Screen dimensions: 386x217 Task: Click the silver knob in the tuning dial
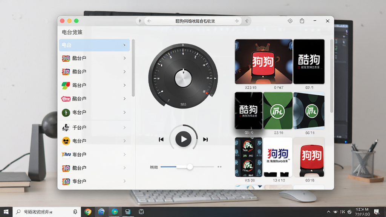[x=183, y=78]
